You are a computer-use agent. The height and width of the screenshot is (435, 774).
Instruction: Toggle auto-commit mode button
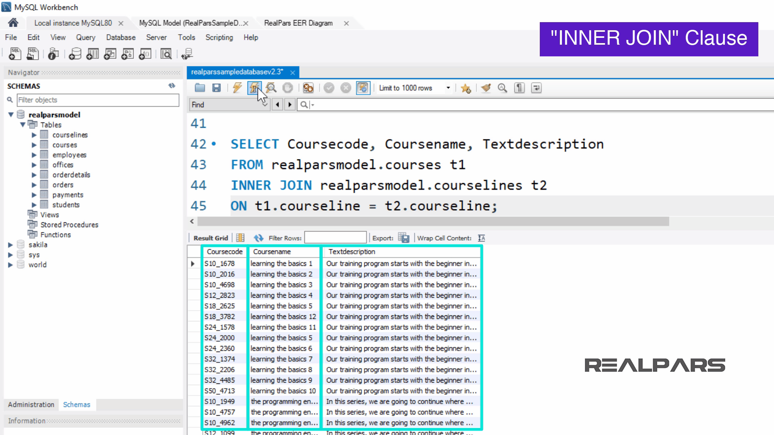363,88
